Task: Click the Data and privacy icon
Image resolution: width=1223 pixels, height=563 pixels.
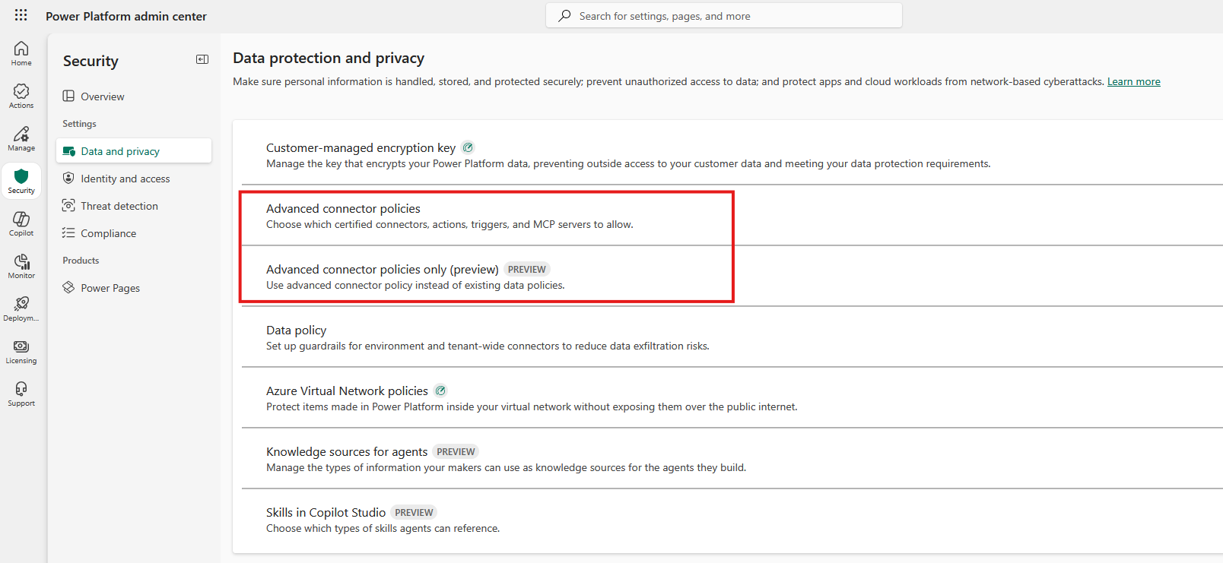Action: click(68, 151)
